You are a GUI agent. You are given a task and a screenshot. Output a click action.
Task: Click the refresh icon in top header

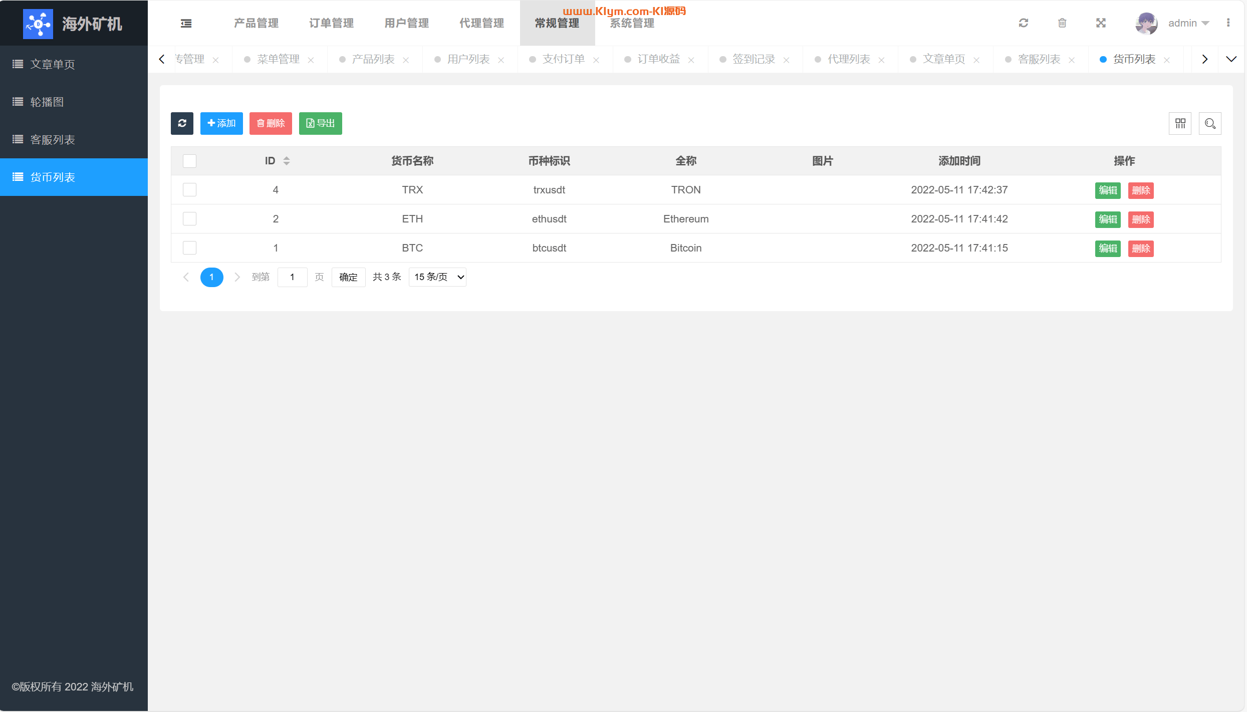1024,23
